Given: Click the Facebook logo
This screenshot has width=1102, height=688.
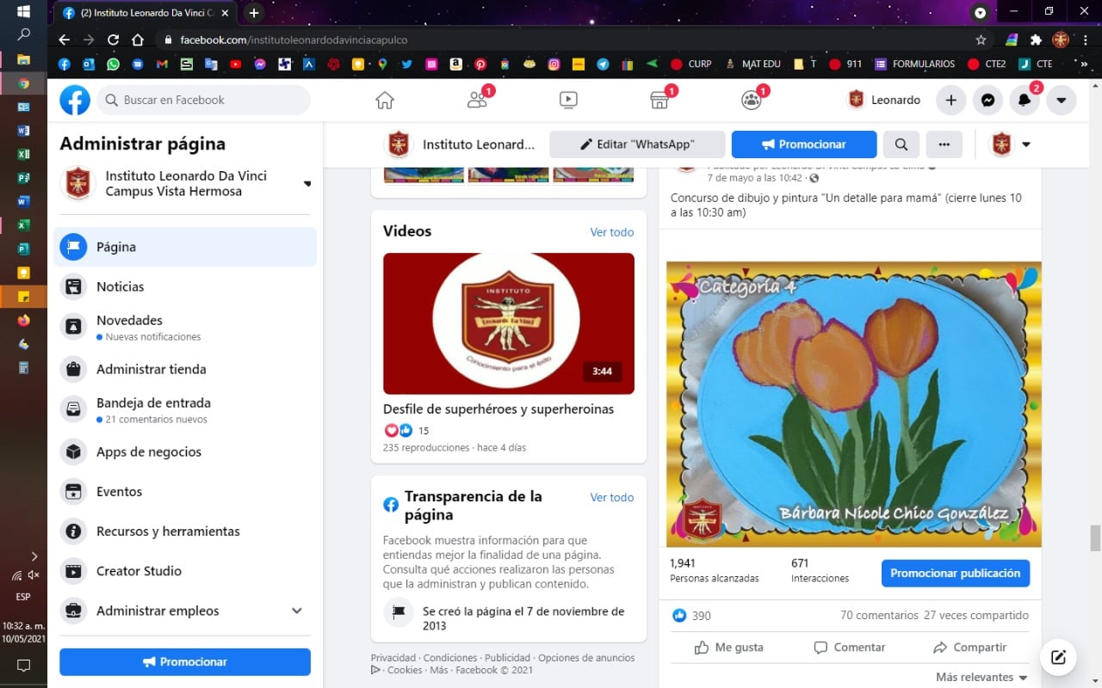Looking at the screenshot, I should tap(75, 100).
